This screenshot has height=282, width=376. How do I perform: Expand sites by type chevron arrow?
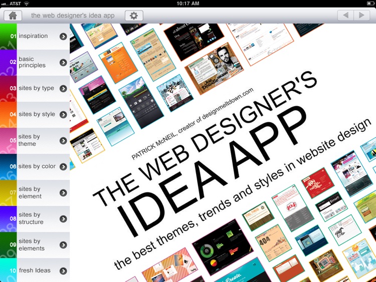click(x=63, y=89)
